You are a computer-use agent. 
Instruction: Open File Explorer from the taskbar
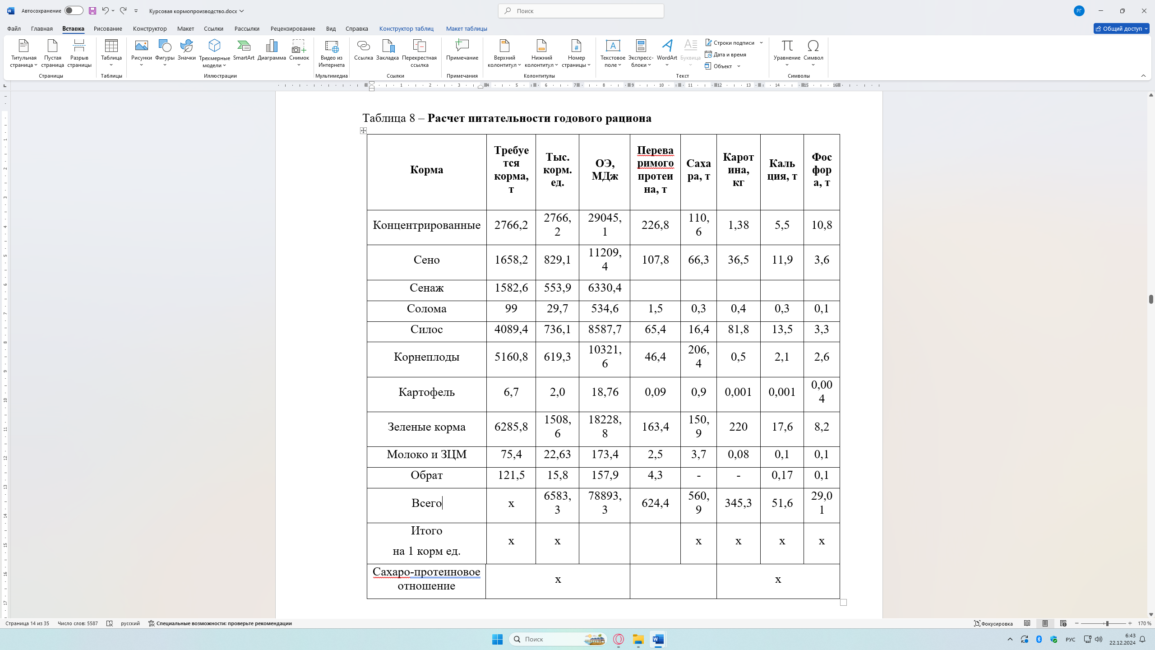(x=638, y=639)
